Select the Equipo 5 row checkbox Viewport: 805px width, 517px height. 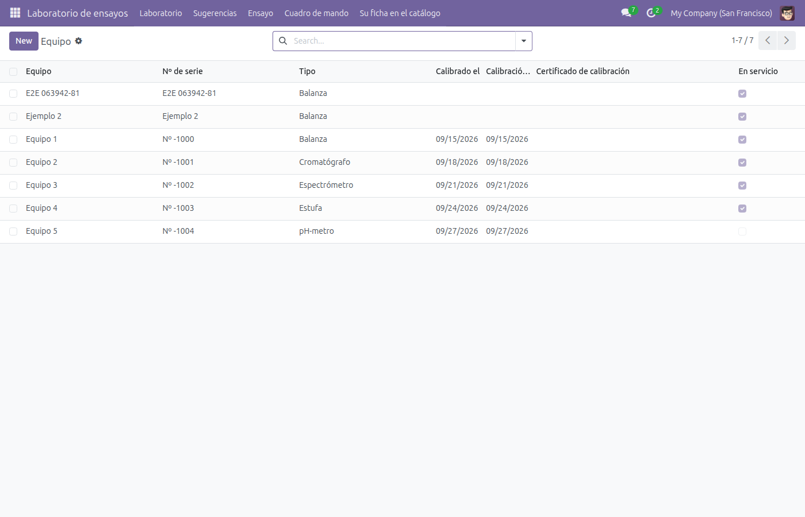[13, 232]
